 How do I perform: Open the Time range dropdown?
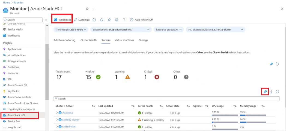tap(71, 29)
